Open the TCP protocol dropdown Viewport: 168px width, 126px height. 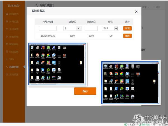(x=110, y=28)
